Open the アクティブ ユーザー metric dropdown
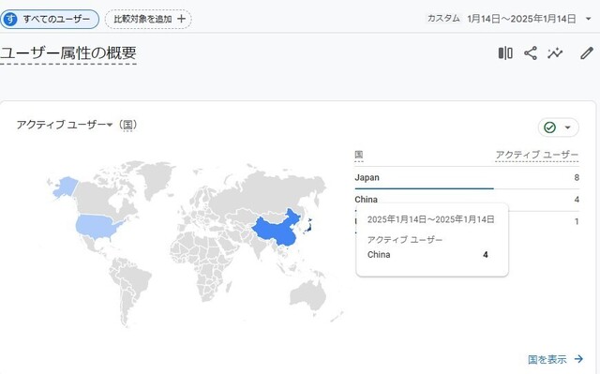 (x=65, y=125)
